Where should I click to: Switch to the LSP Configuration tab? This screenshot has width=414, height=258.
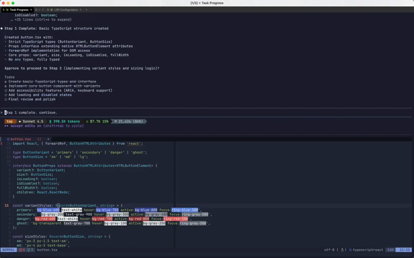[x=64, y=10]
